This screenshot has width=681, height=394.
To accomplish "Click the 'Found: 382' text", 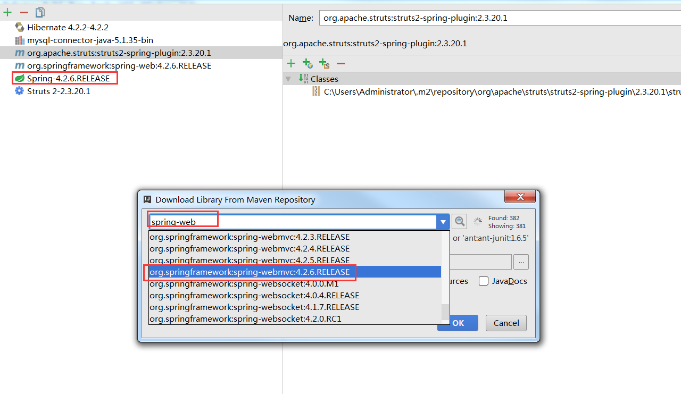I will click(x=503, y=218).
